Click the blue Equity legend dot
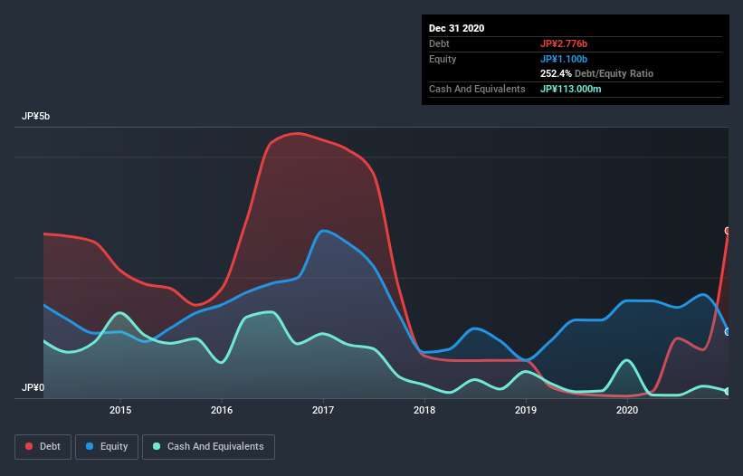 pos(90,446)
